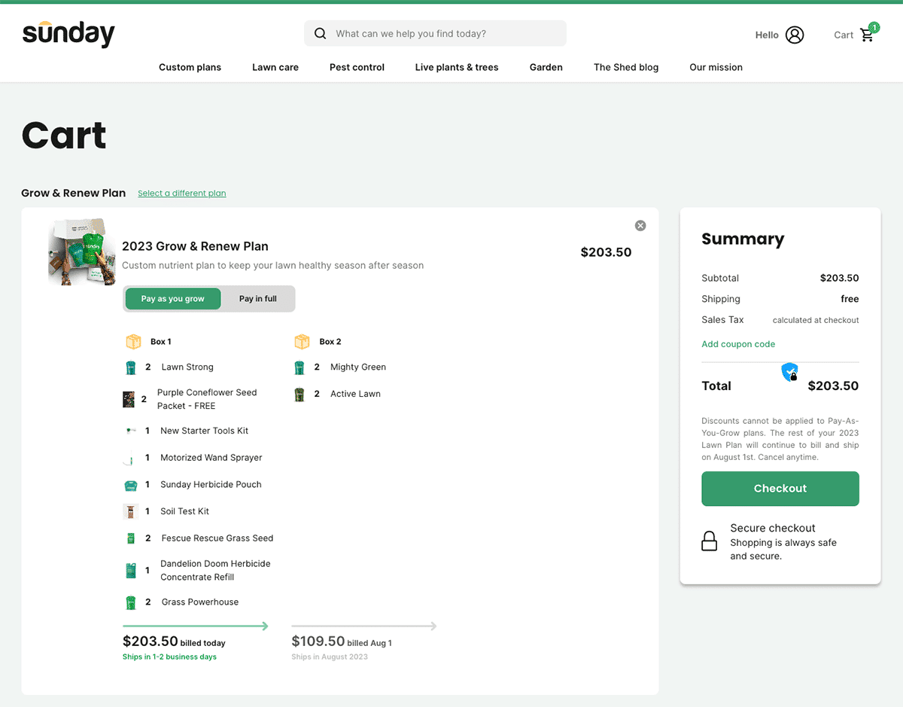Open Lawn care menu

coord(275,67)
